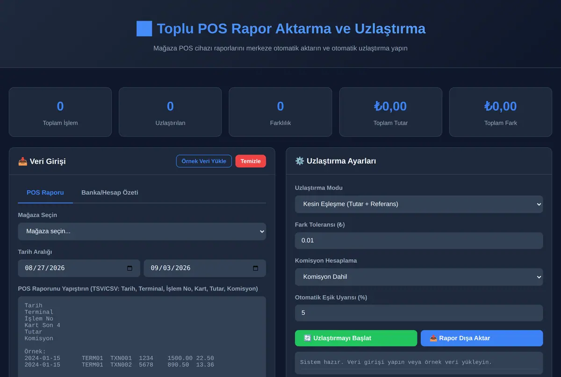Click the blue square icon beside the page title
561x377 pixels.
point(144,29)
